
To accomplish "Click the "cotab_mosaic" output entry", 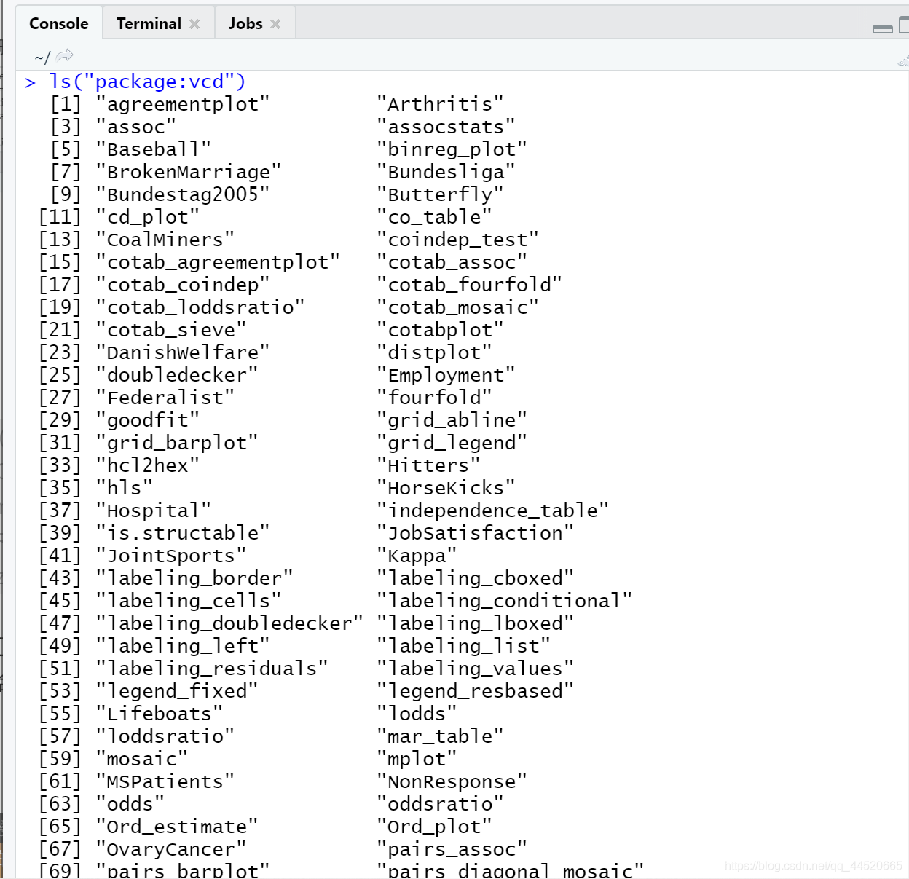I will [457, 307].
